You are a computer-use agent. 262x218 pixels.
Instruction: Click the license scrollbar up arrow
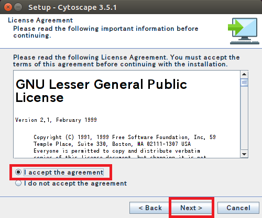pos(244,75)
